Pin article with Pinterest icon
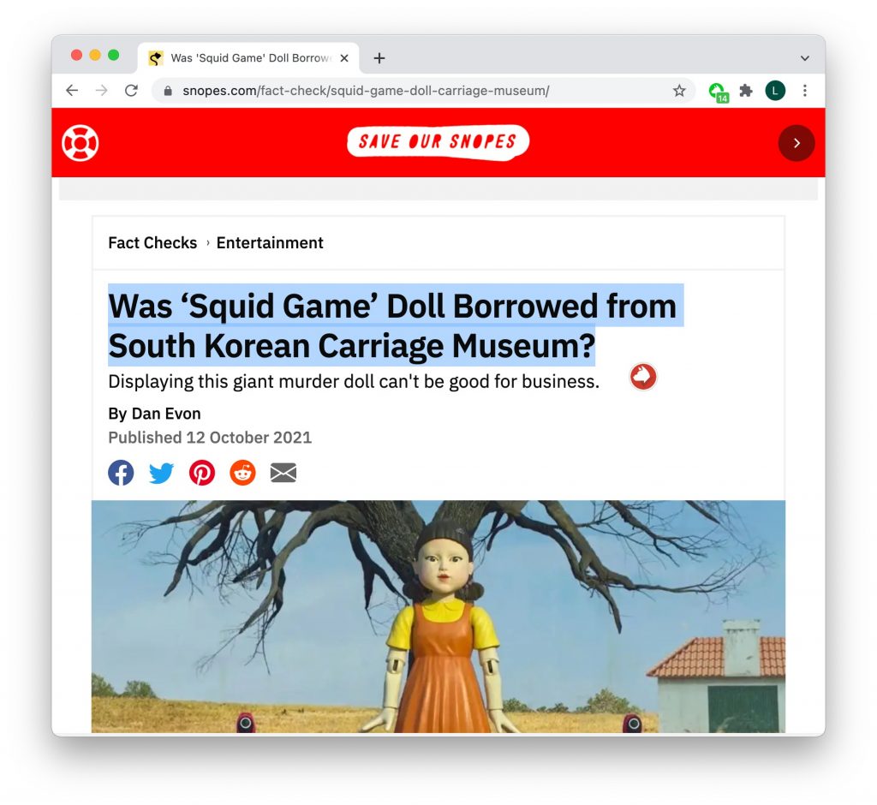Screen dimensions: 877x805 click(x=202, y=473)
